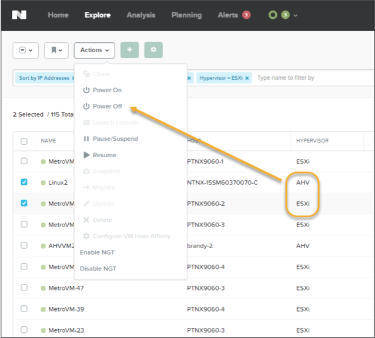Expand the chevron beside the tasks badge

(x=296, y=15)
